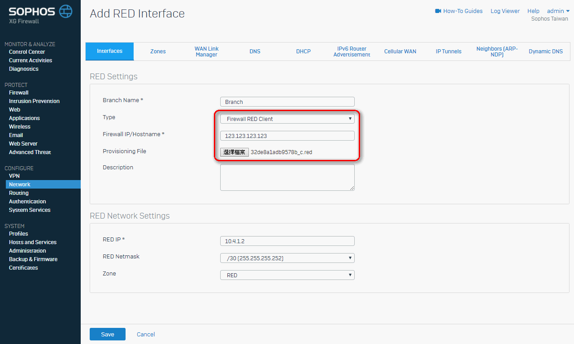Click the Firewall IP/Hostname input field
The width and height of the screenshot is (574, 344).
click(x=287, y=136)
